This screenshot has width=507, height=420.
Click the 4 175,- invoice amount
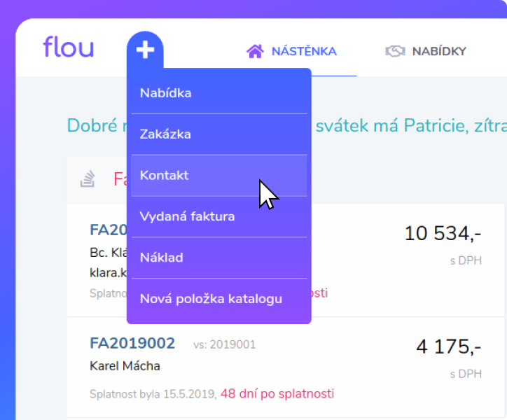[x=449, y=347]
